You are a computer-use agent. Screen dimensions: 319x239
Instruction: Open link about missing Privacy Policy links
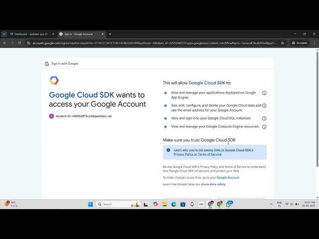coord(213,152)
